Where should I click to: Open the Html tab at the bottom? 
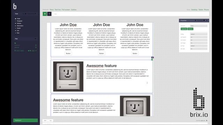point(45,120)
